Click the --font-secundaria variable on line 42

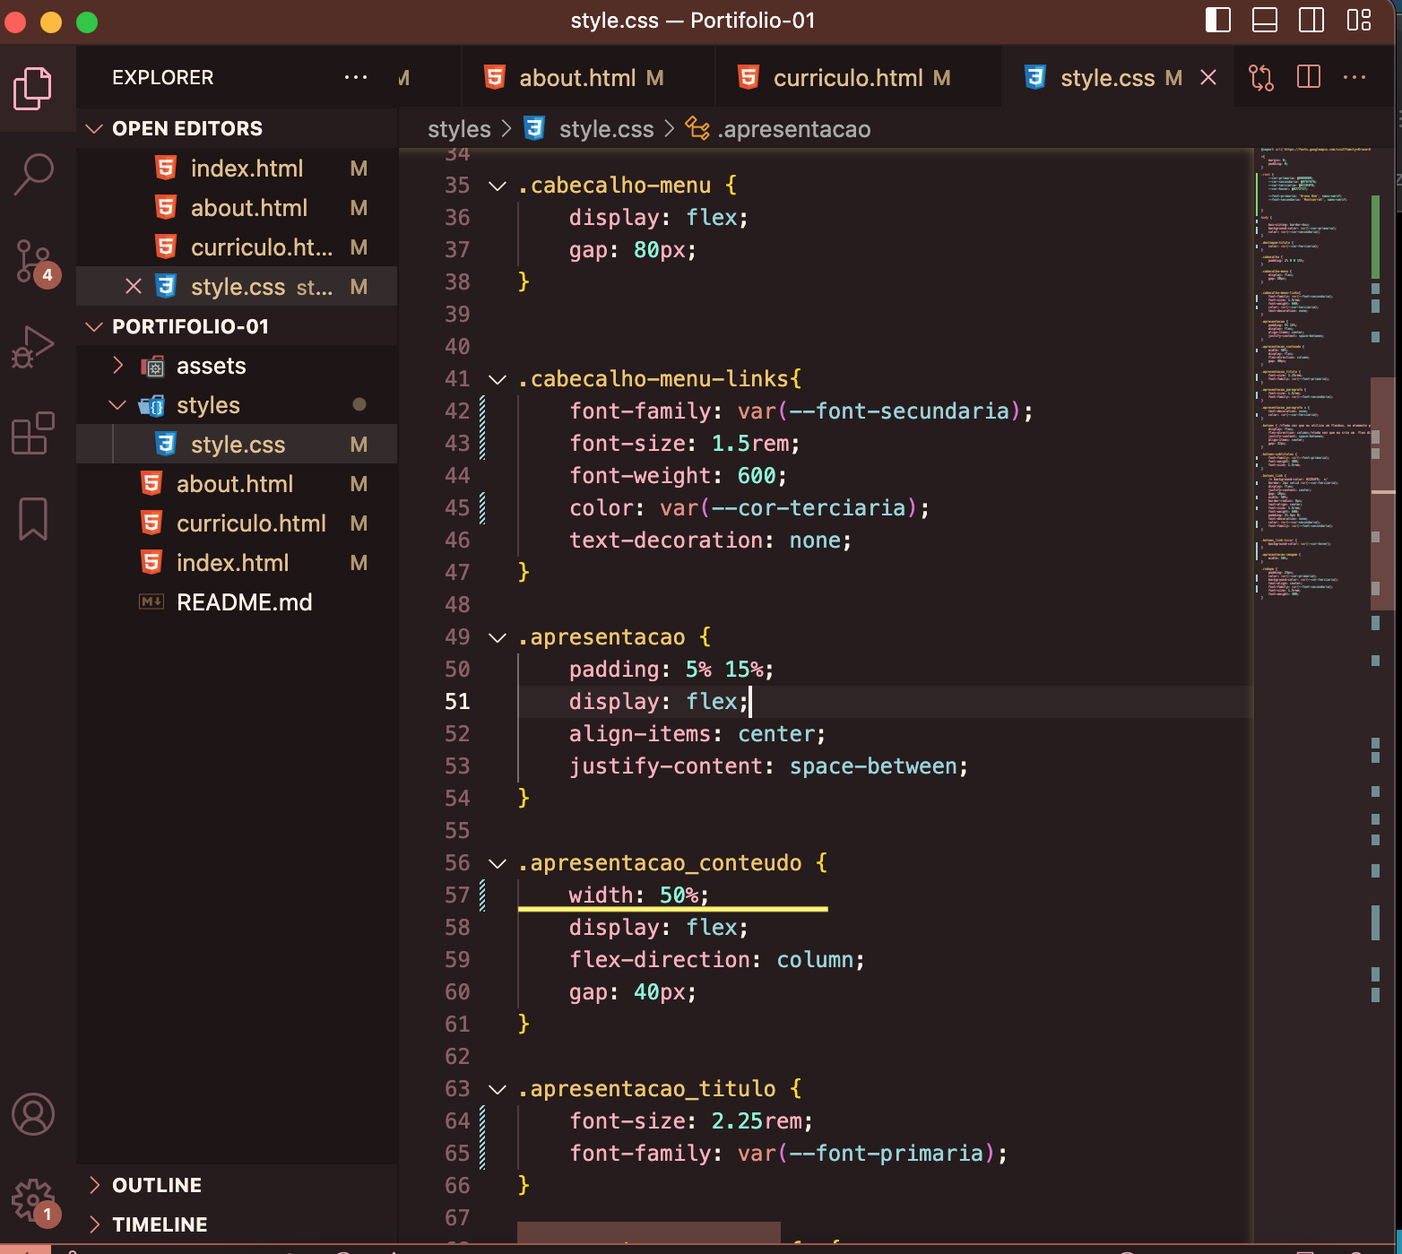point(899,411)
